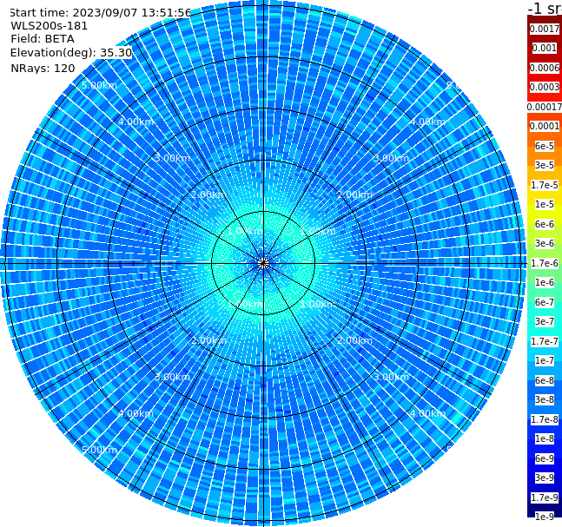Click the radar plot origin at center
Viewport: 562px width, 527px height.
(263, 263)
